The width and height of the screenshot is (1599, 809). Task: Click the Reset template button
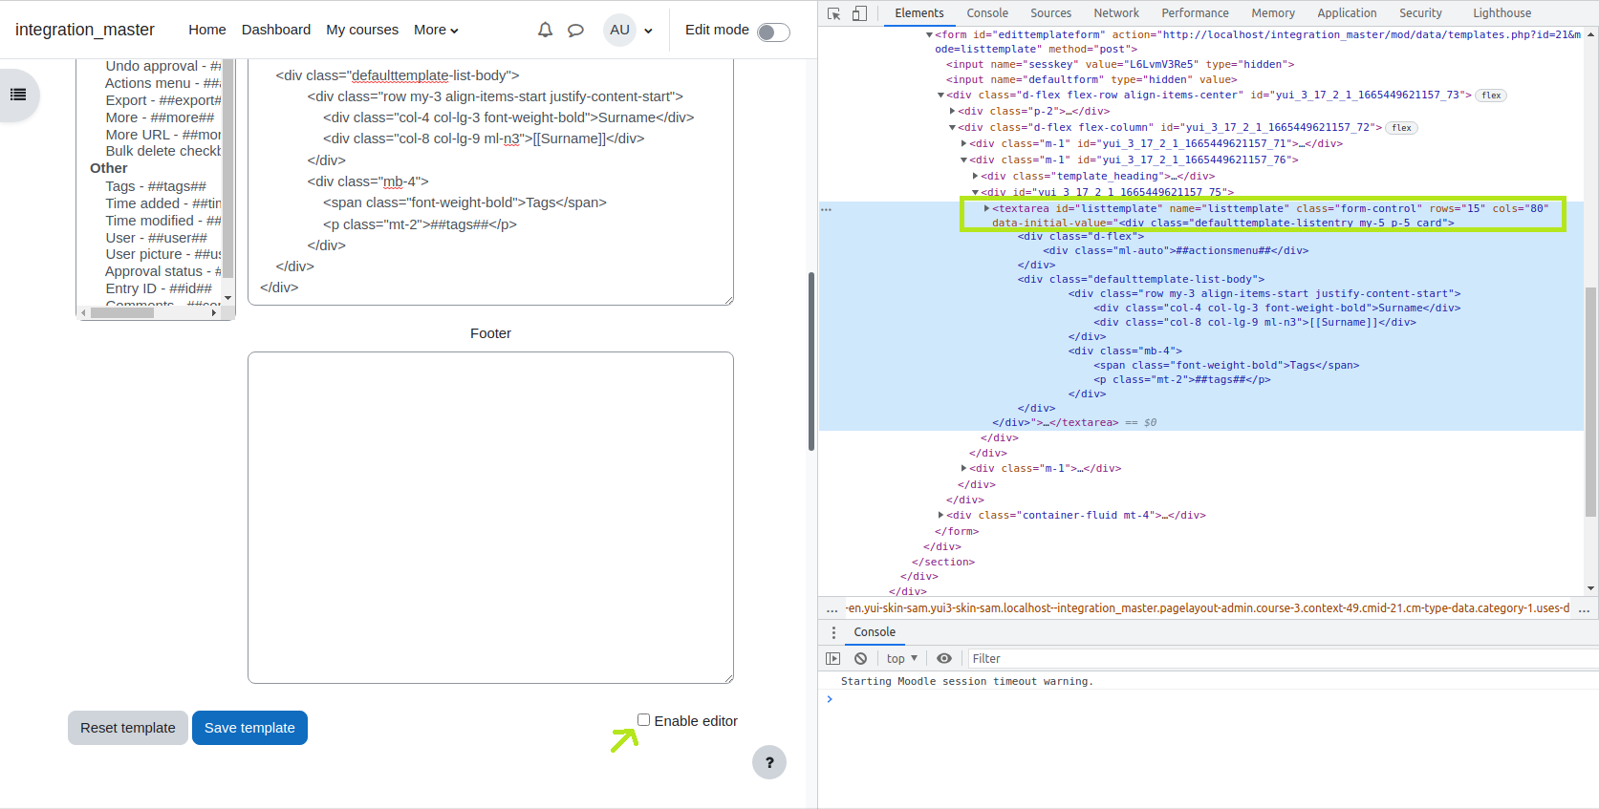point(128,728)
